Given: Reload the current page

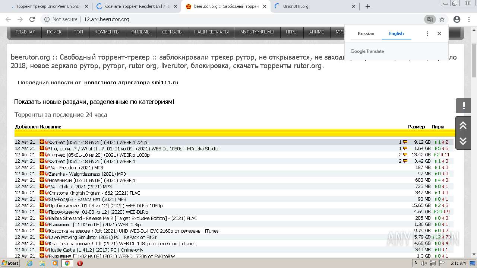Looking at the screenshot, I should coord(32,19).
